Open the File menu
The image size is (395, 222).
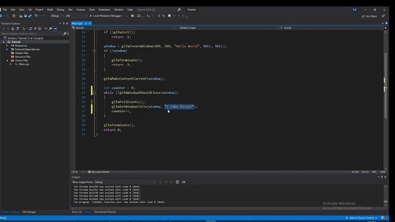(x=5, y=10)
